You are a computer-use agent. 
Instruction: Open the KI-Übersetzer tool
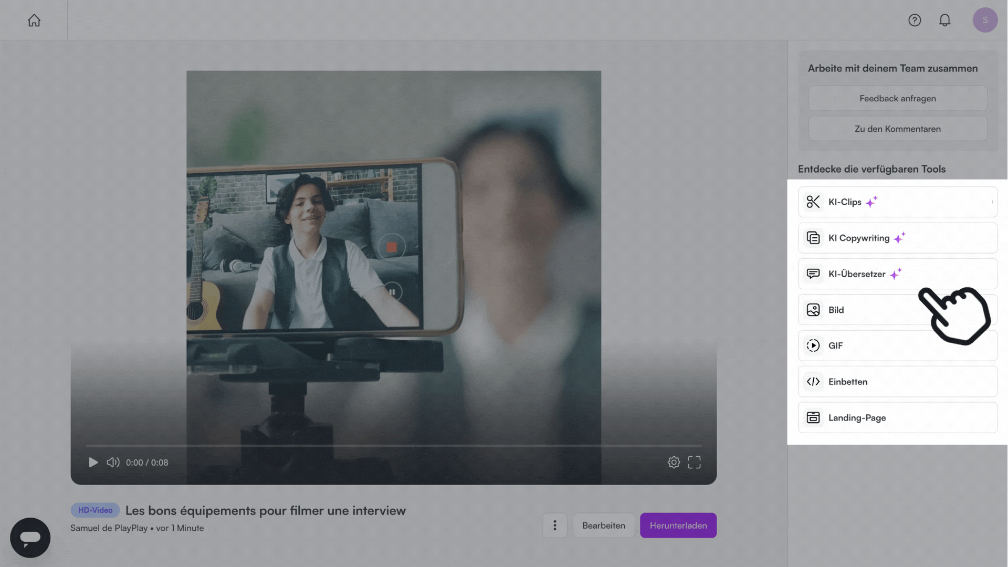point(898,274)
